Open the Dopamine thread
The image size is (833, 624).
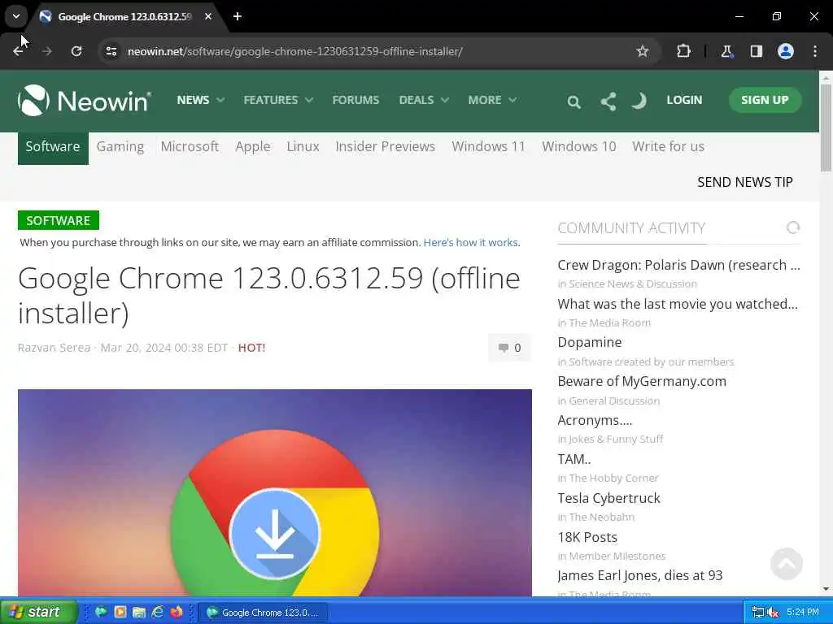589,343
